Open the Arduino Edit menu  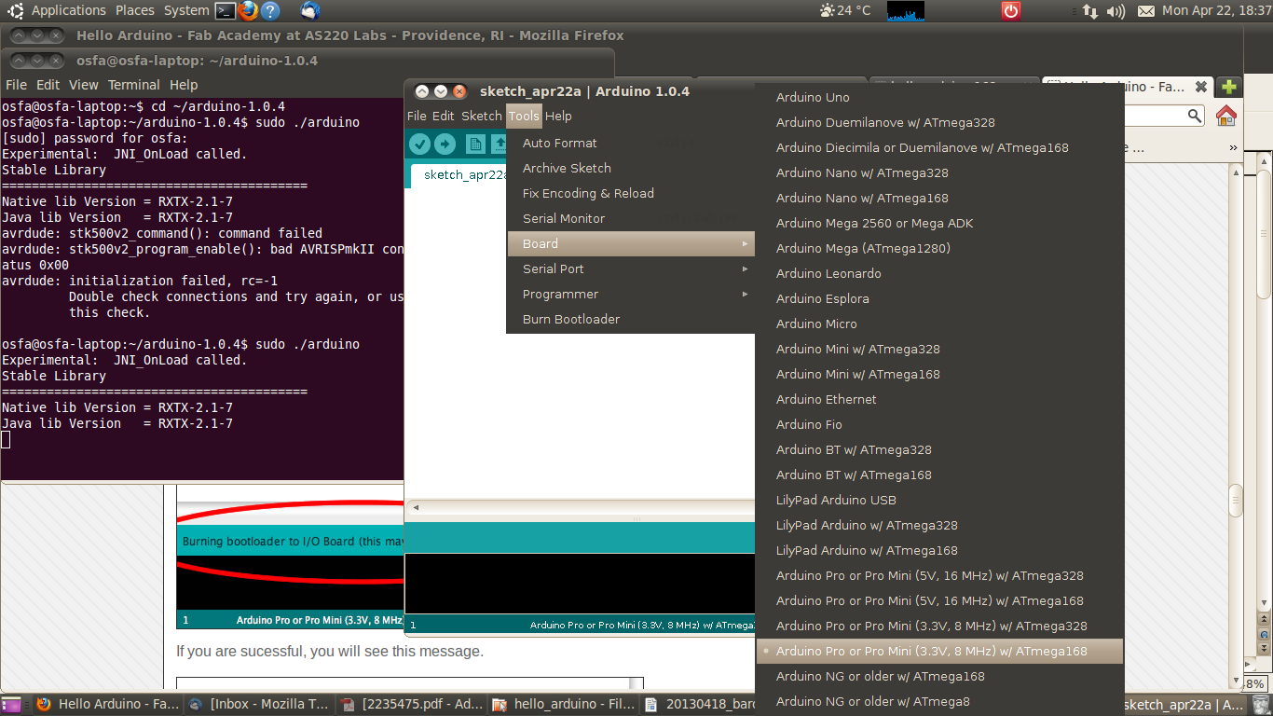point(444,116)
